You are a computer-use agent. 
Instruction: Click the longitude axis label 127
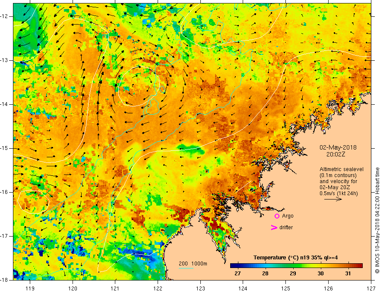(371, 288)
